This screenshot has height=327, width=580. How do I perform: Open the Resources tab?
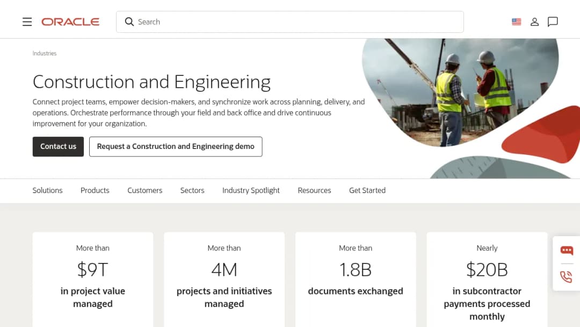click(x=314, y=190)
